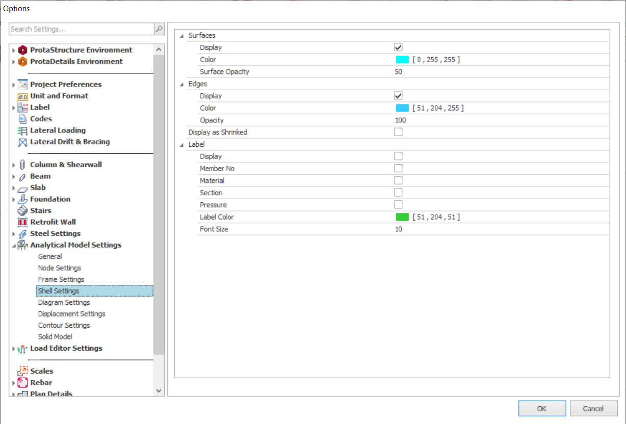Viewport: 626px width, 424px height.
Task: Click the Lateral Drift & Bracing icon
Action: pos(22,142)
